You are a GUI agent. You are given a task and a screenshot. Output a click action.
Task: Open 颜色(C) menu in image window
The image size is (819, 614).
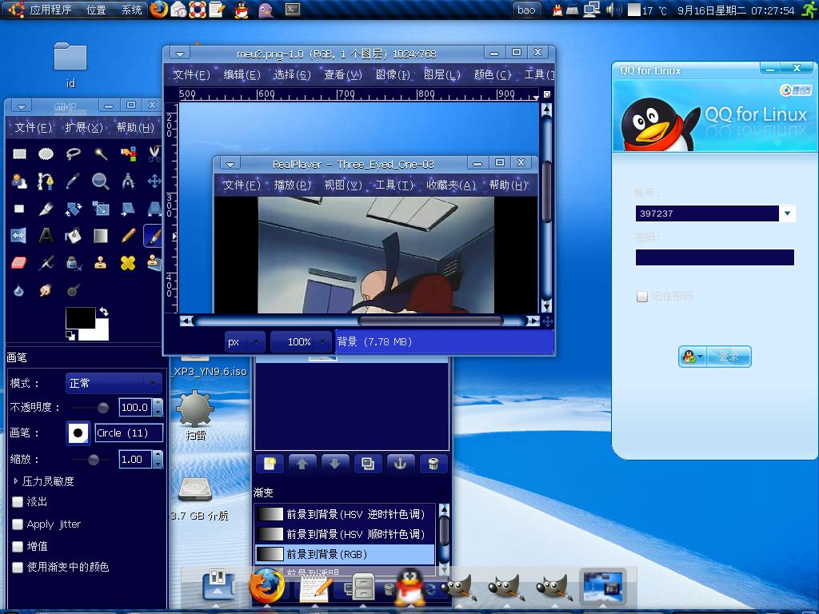(x=492, y=74)
